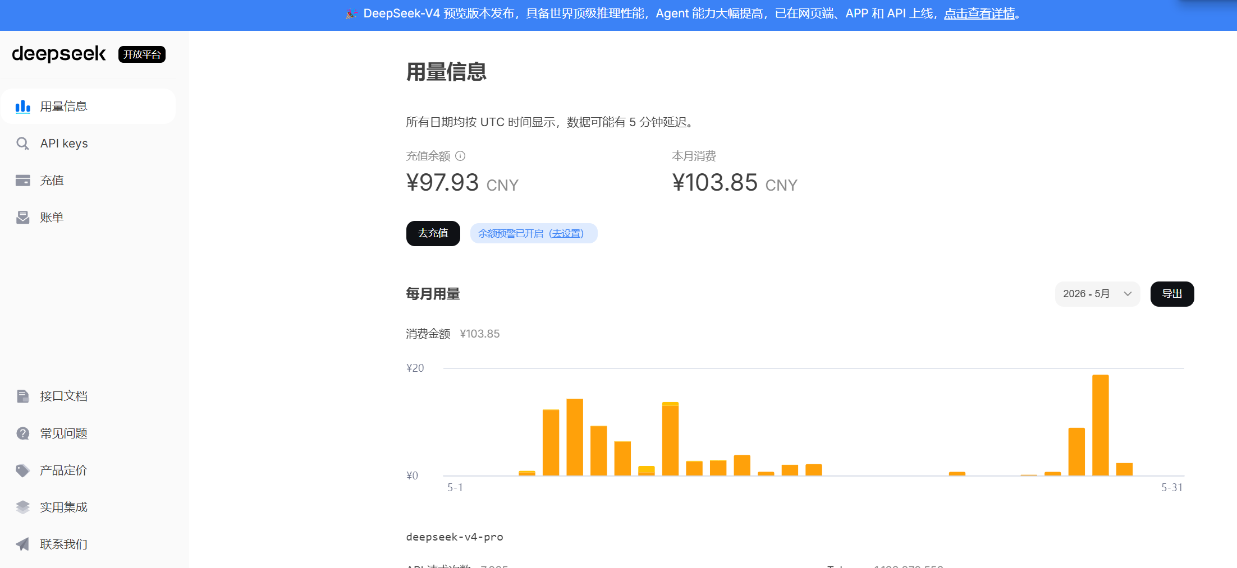The height and width of the screenshot is (568, 1237).
Task: Click the bar chart icon beside 用量信息
Action: click(22, 107)
